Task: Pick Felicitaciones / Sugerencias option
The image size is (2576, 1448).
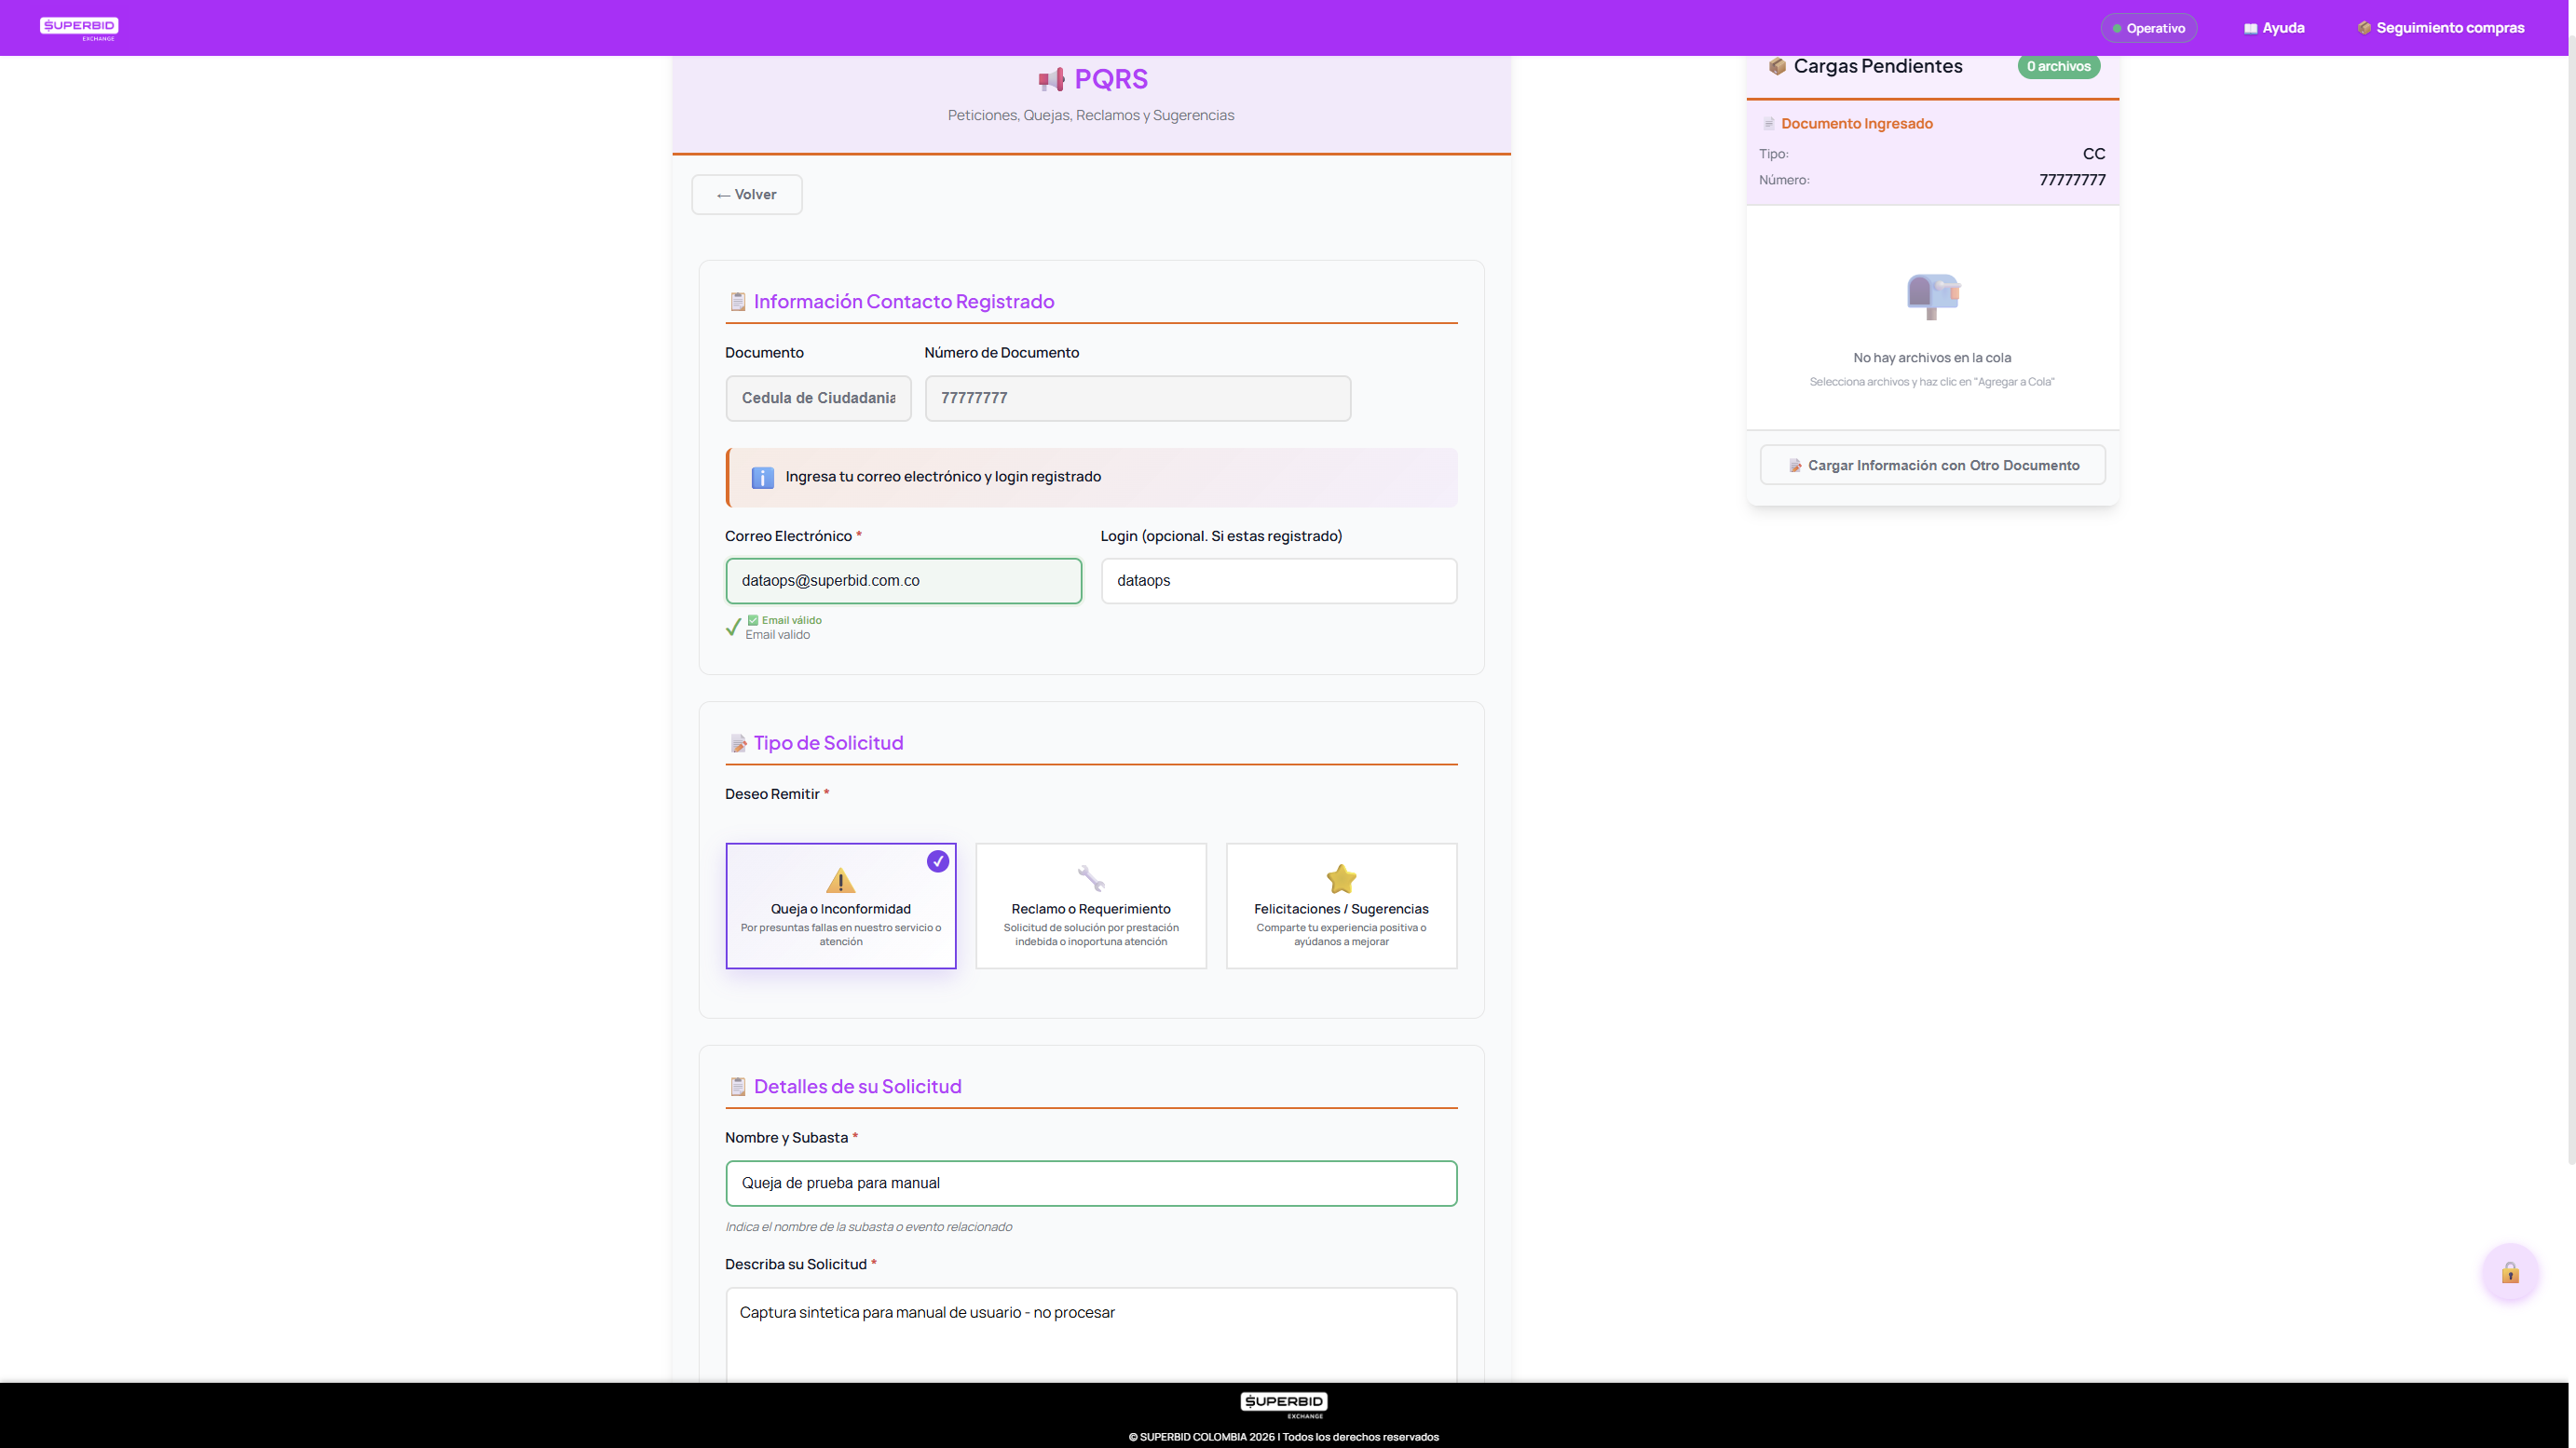Action: [x=1341, y=908]
